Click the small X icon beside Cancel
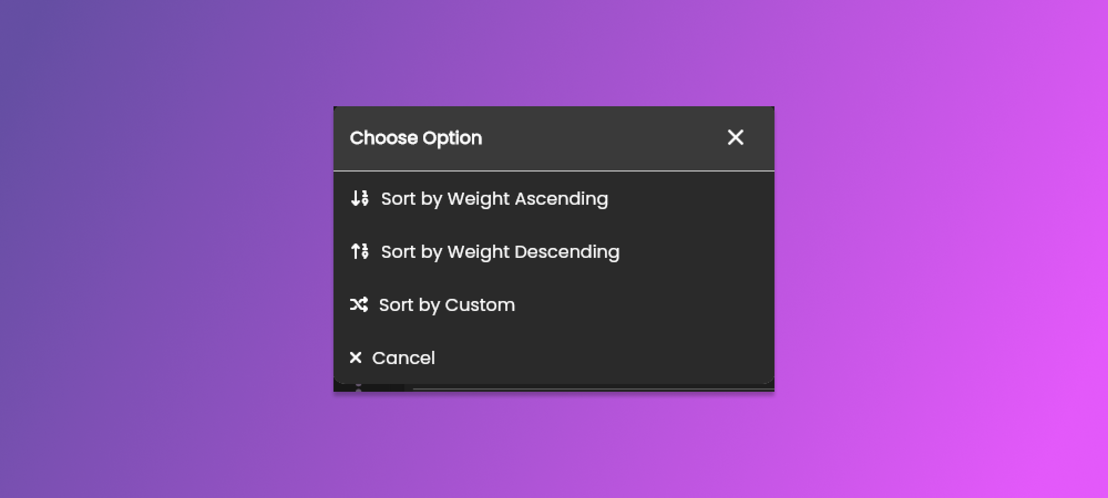 (356, 358)
